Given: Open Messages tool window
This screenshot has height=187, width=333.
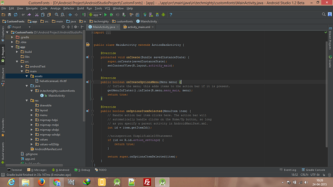Looking at the screenshot, I should point(37,170).
